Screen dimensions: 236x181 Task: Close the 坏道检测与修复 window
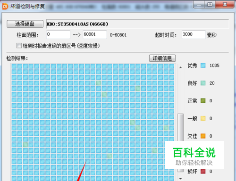[225, 5]
